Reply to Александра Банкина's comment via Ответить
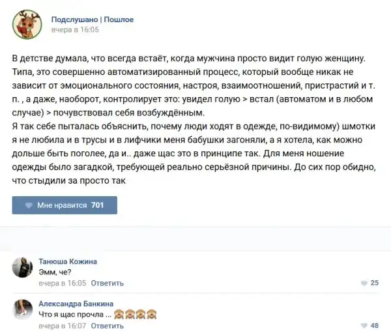This screenshot has width=391, height=331. [x=108, y=325]
